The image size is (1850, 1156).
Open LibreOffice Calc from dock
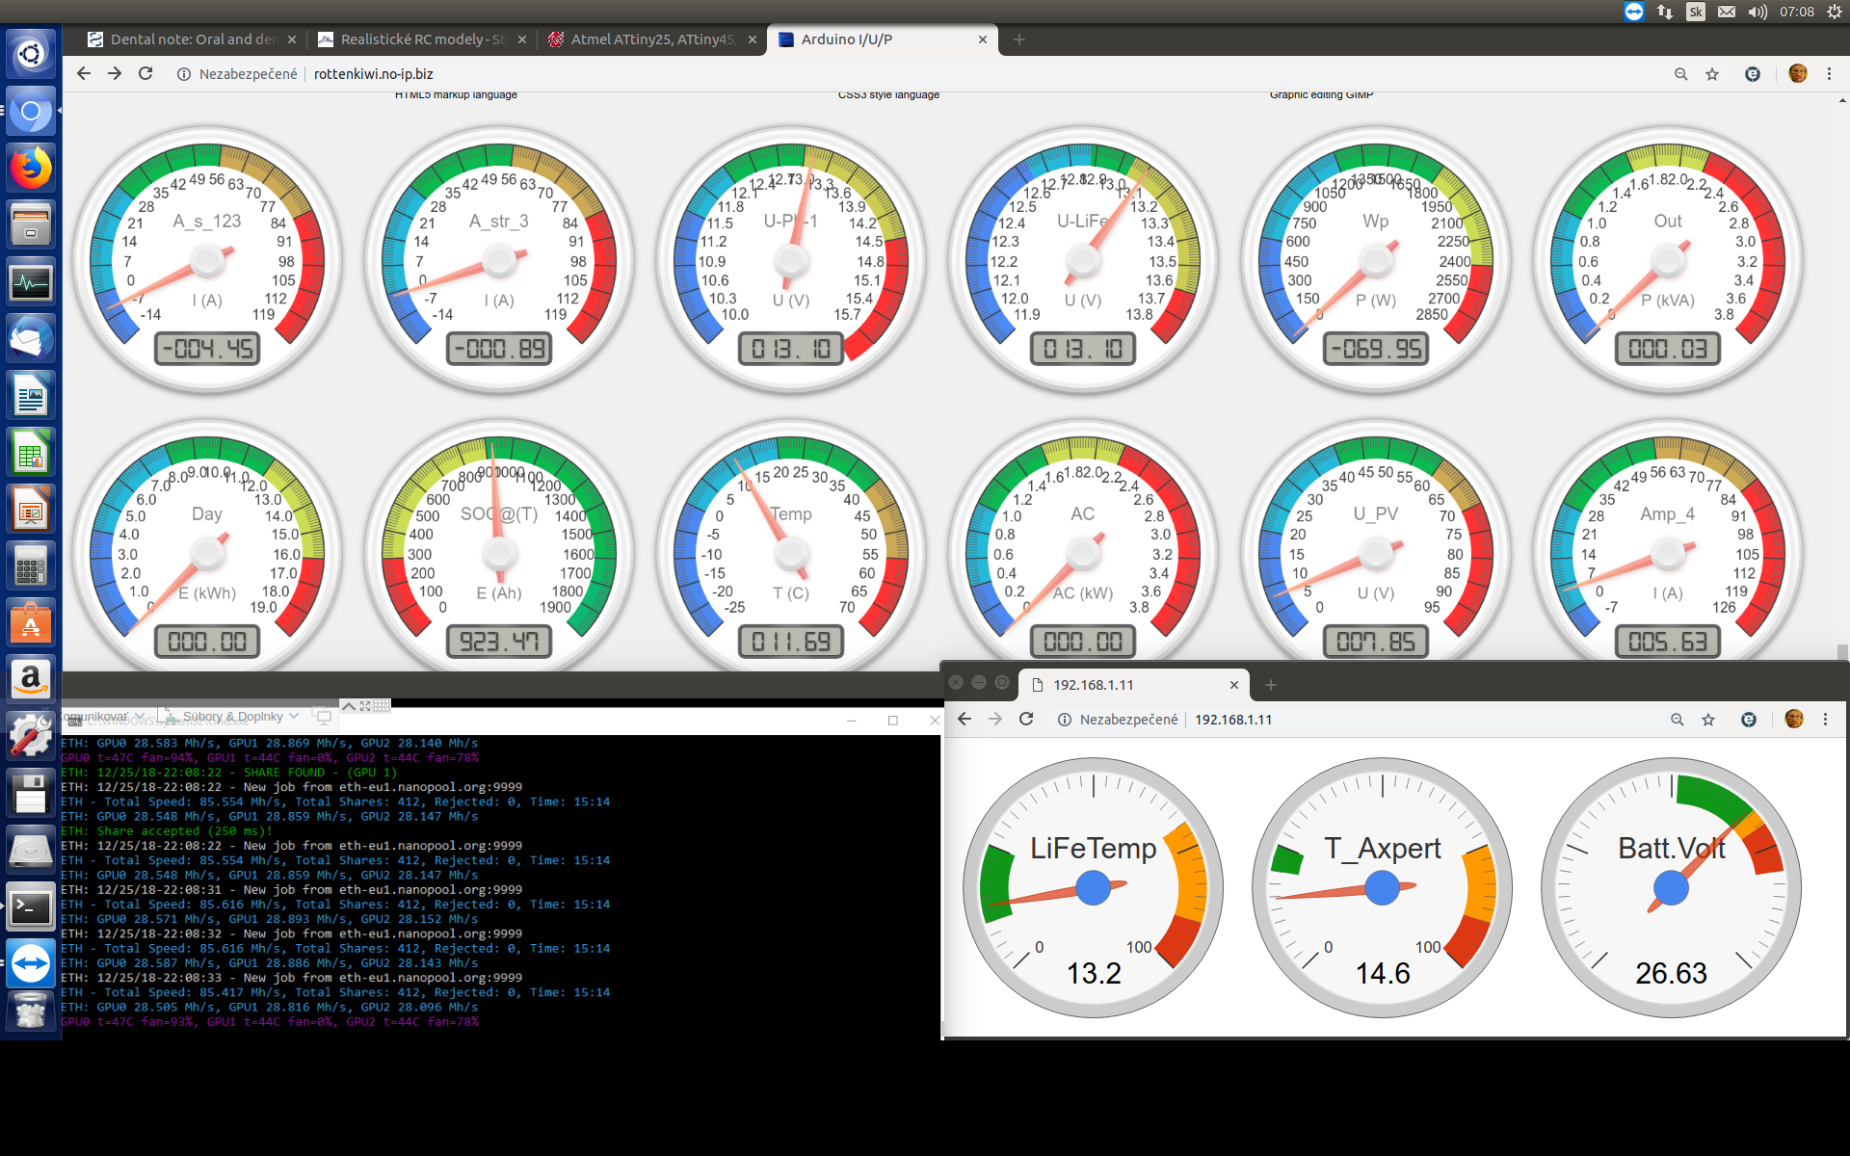point(31,453)
